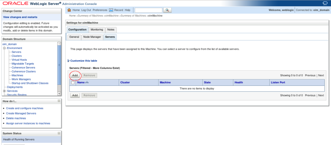Collapse the System Status panel
This screenshot has height=145, width=331.
59,133
